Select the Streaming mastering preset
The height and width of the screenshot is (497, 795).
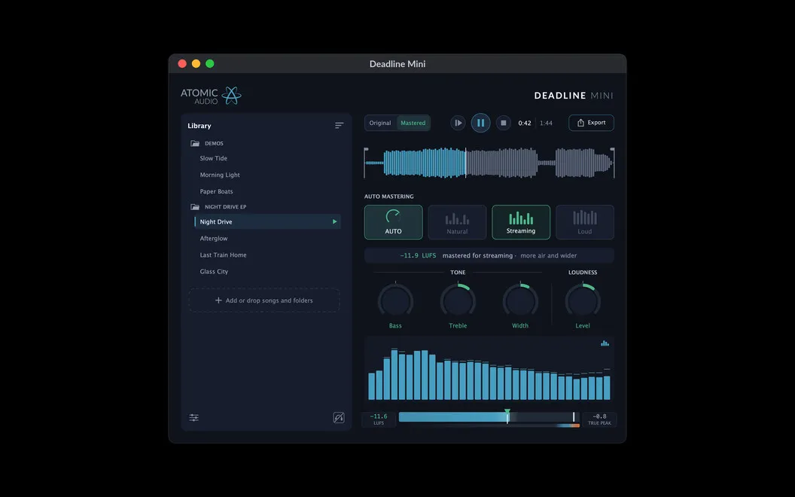(x=521, y=222)
